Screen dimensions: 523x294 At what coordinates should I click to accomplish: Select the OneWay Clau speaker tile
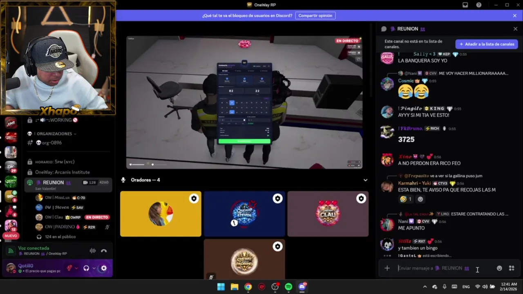point(328,214)
